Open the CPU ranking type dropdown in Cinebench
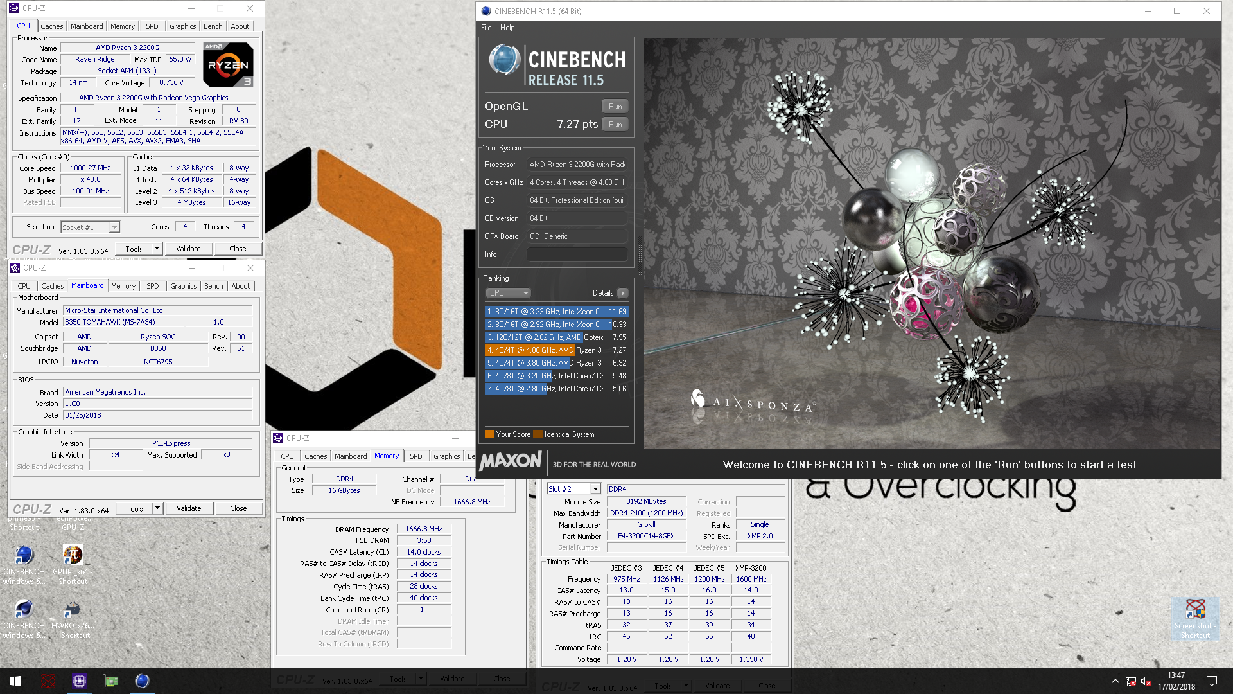Screen dimensions: 1233x694 click(508, 293)
